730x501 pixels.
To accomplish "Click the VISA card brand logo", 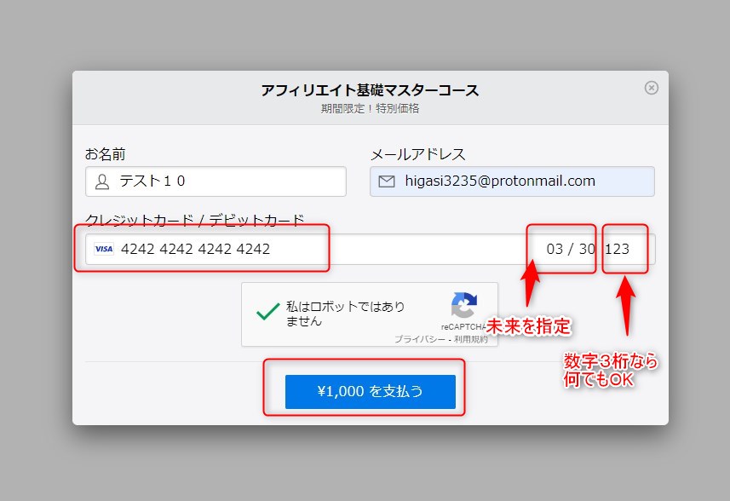I will coord(104,249).
